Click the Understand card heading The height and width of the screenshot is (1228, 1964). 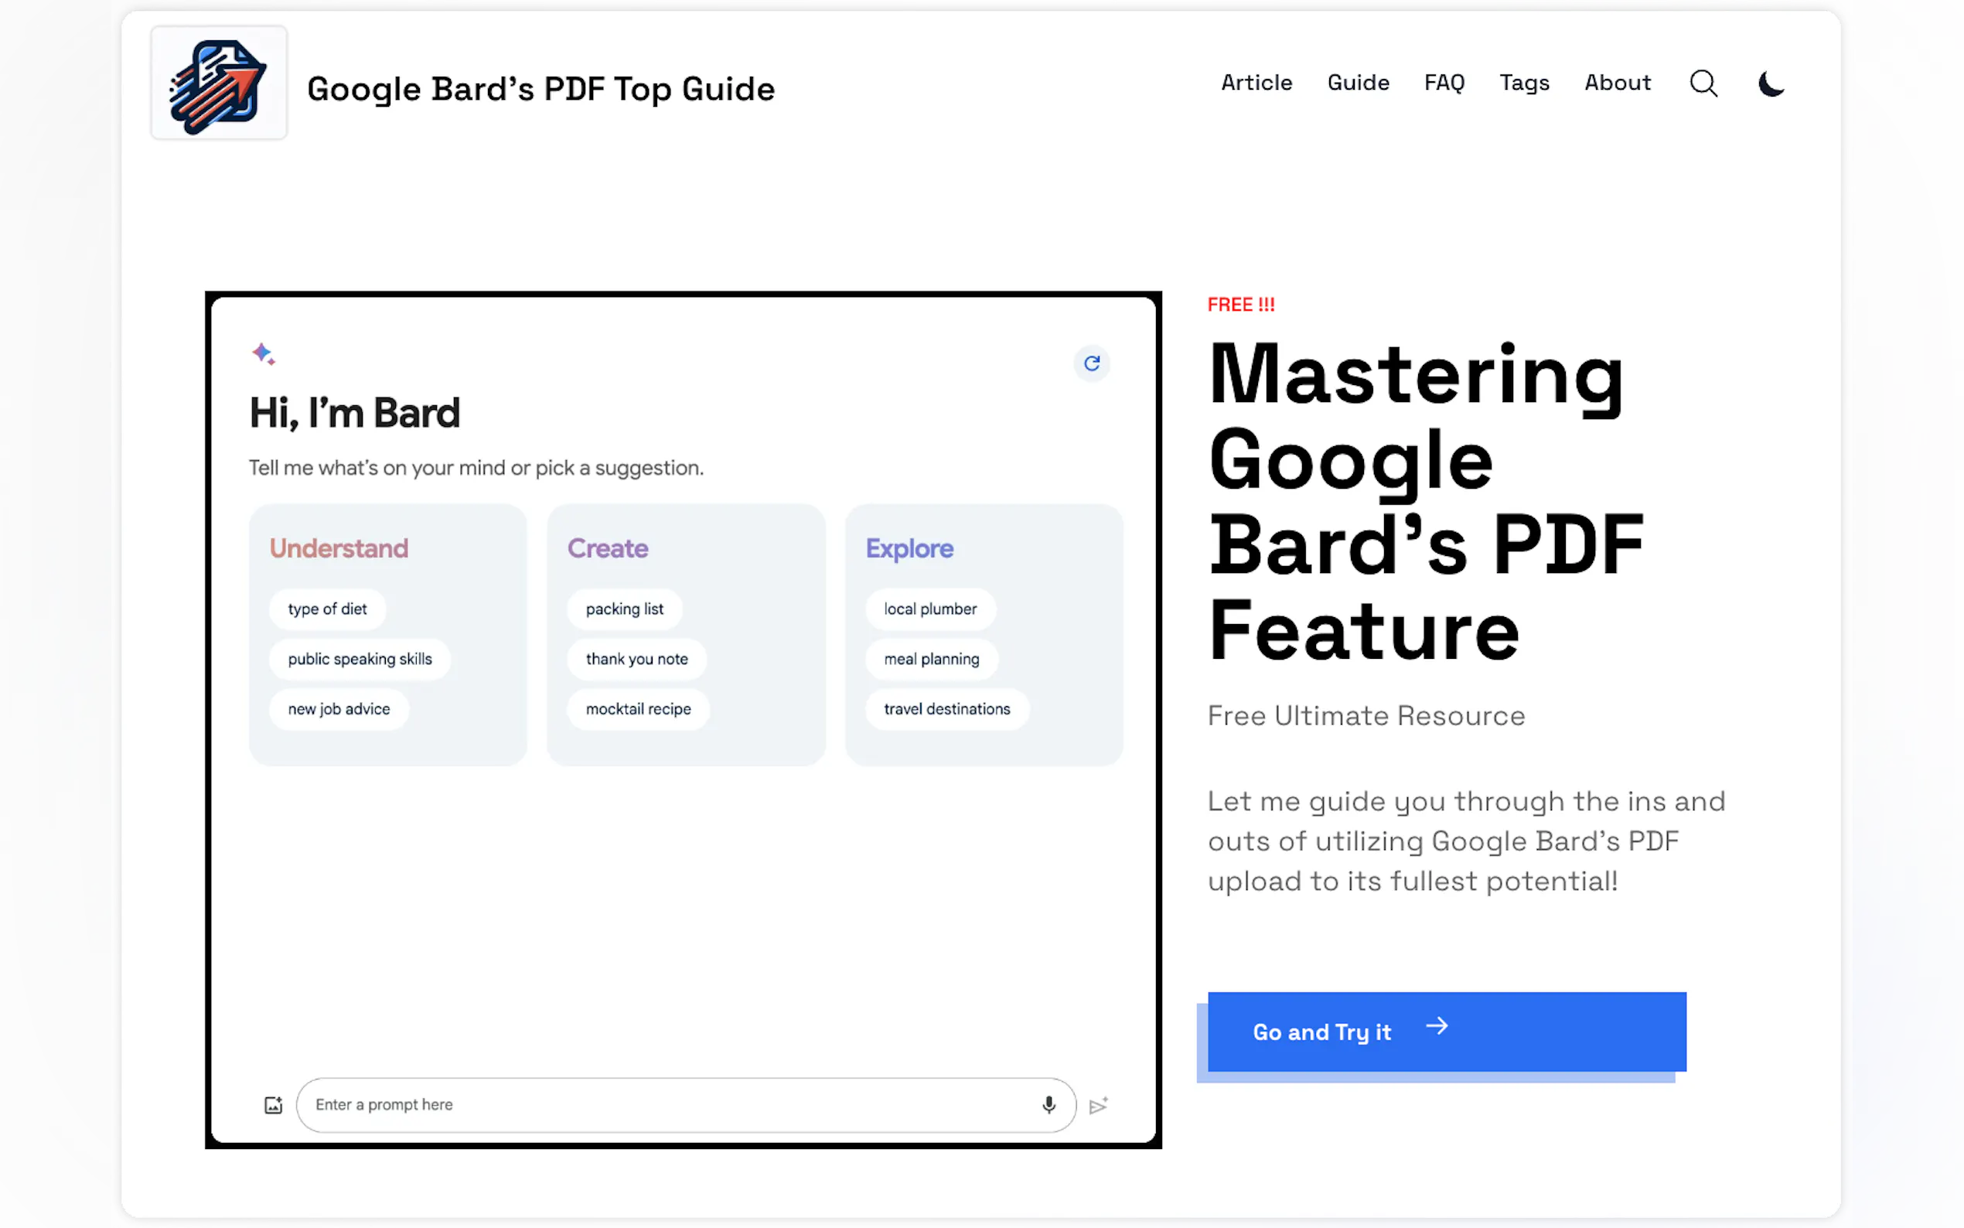coord(339,548)
